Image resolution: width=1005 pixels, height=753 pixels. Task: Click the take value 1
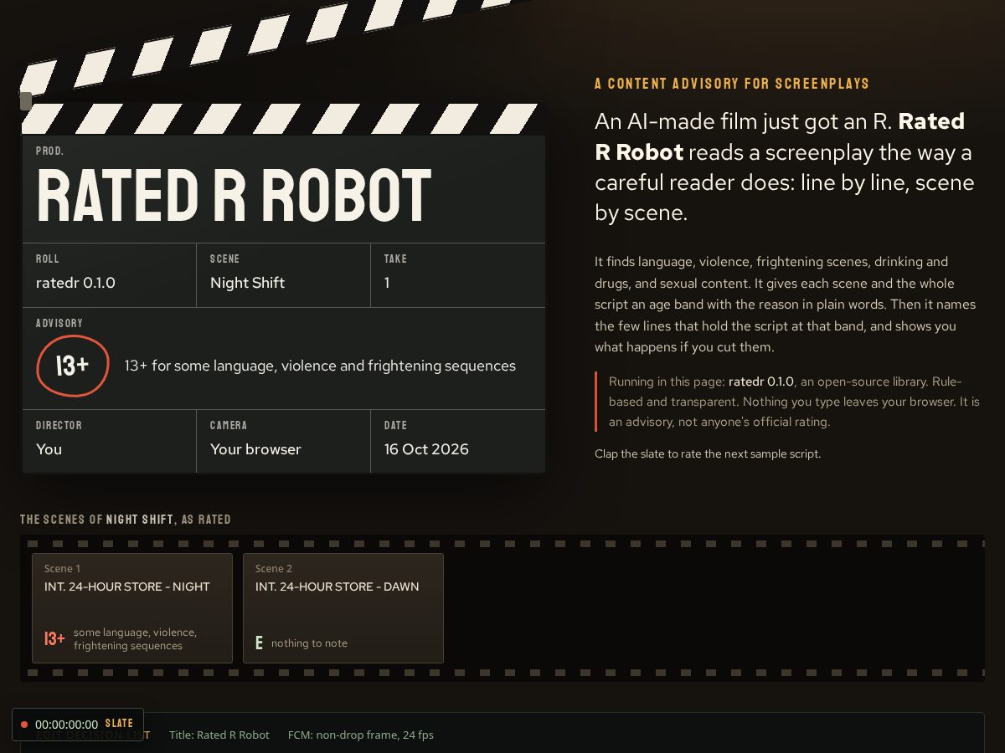pos(387,283)
